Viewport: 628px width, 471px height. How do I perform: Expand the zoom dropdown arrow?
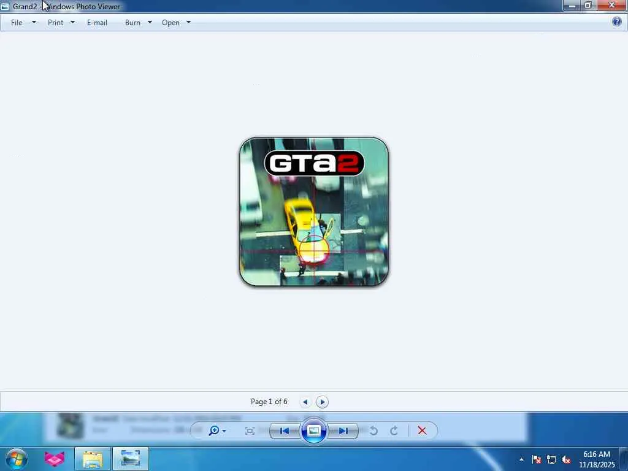(224, 431)
